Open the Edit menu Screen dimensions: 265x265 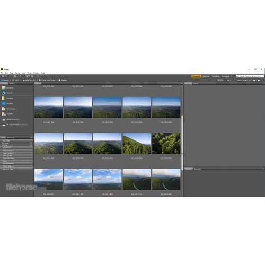point(6,73)
